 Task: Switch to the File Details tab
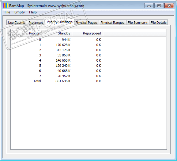(159, 23)
